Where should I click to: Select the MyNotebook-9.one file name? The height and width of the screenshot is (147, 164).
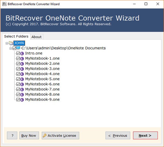click(x=42, y=99)
